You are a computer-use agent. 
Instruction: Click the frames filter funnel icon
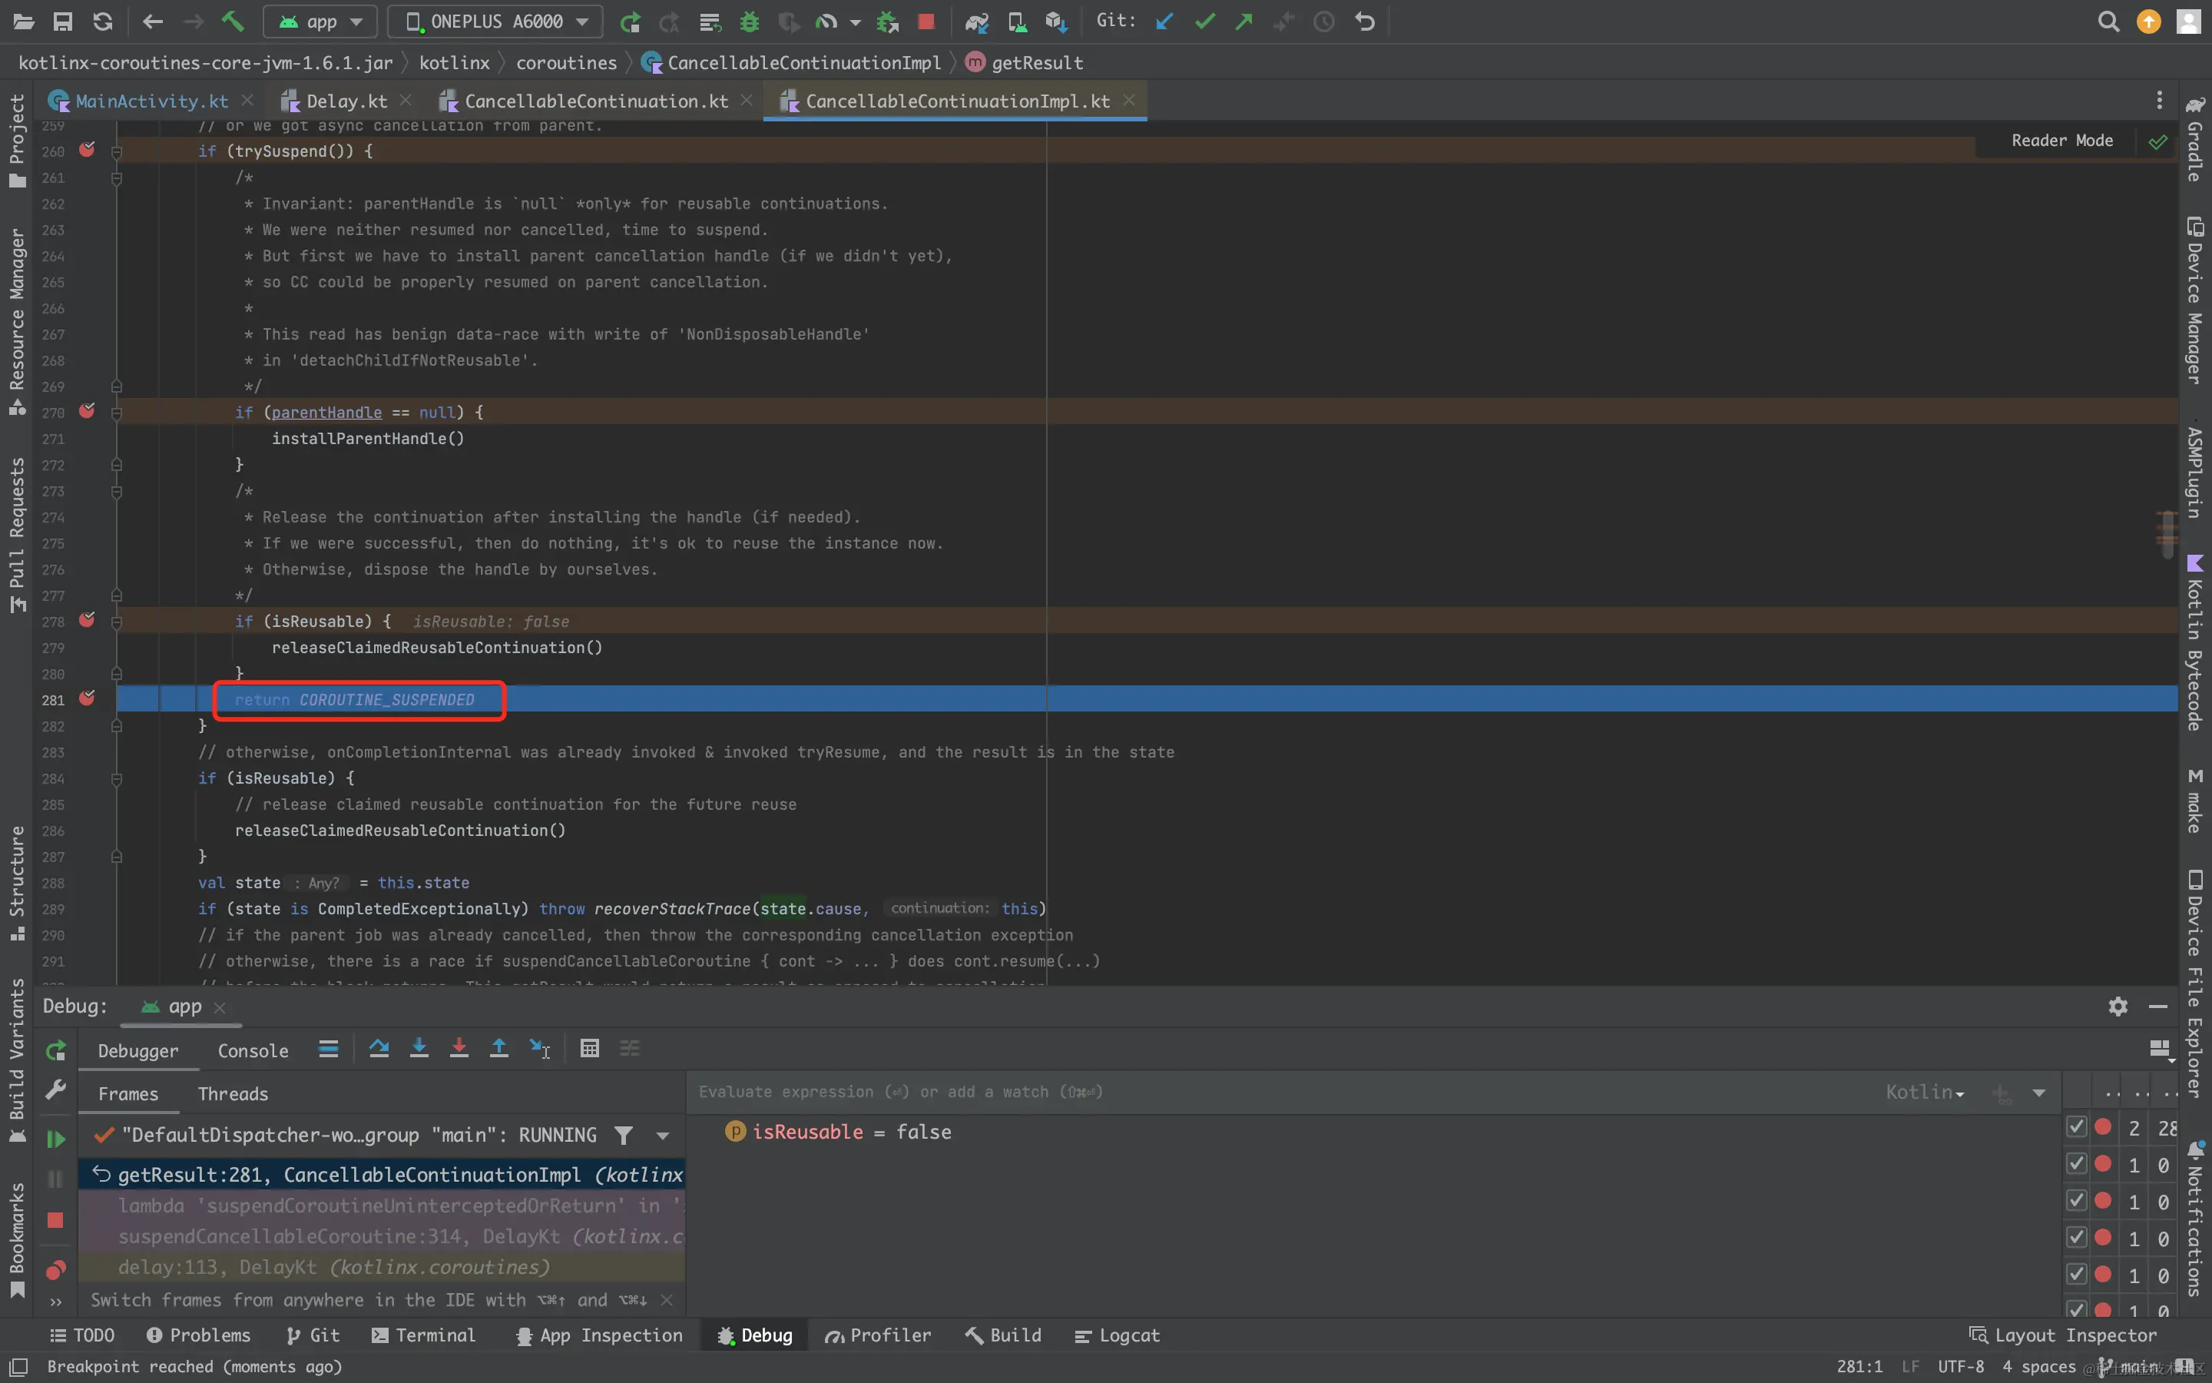point(624,1135)
